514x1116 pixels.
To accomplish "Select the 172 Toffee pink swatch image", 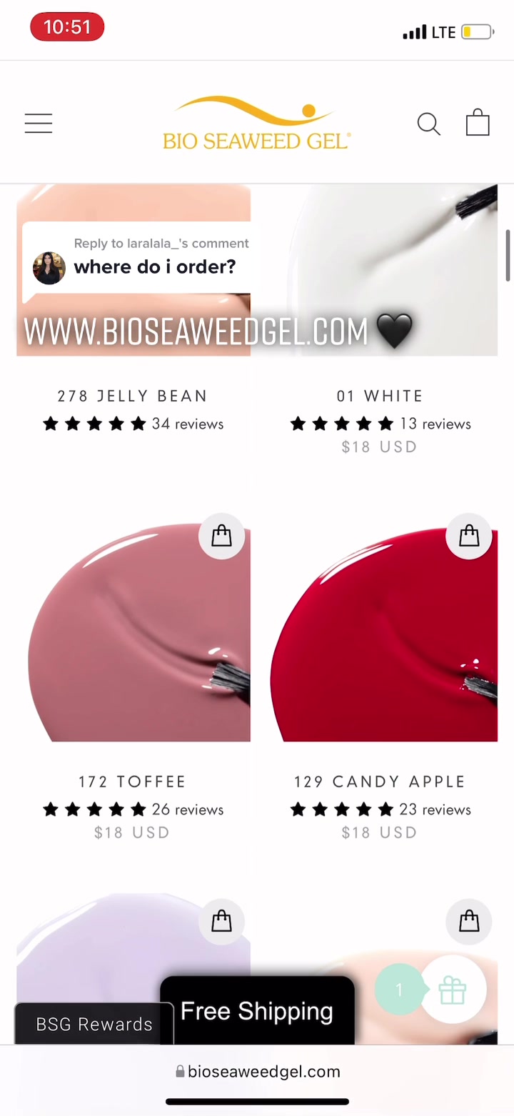I will (133, 634).
